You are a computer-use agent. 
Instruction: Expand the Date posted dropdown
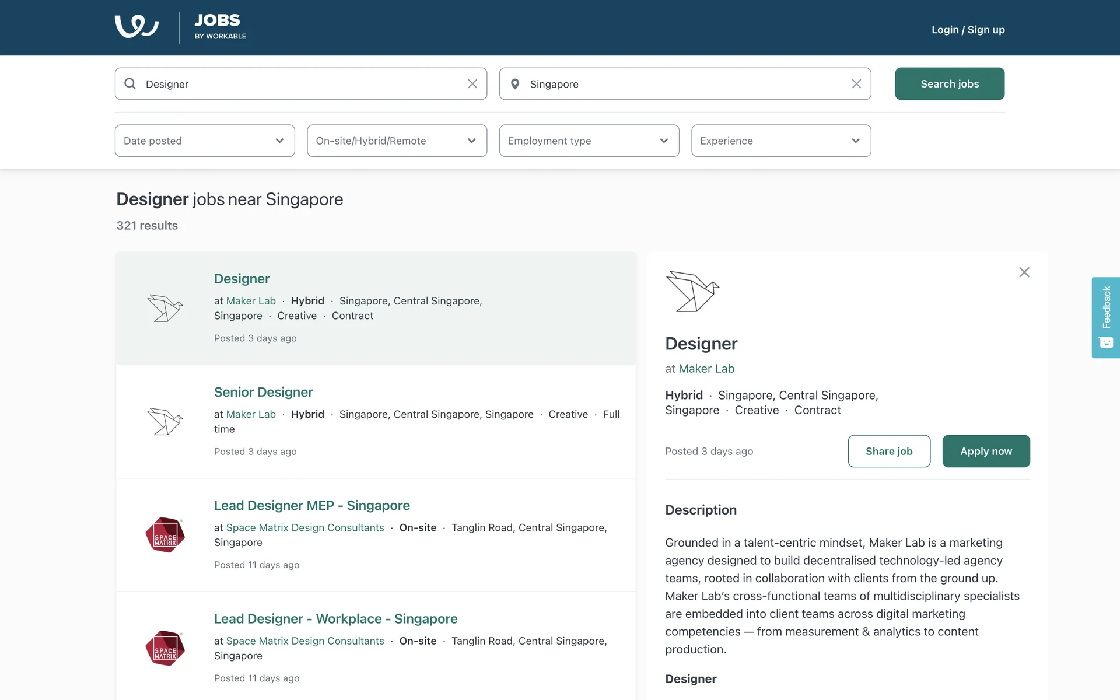click(x=205, y=141)
